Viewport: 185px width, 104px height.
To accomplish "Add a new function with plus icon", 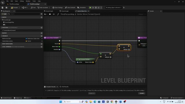I will pos(41,28).
